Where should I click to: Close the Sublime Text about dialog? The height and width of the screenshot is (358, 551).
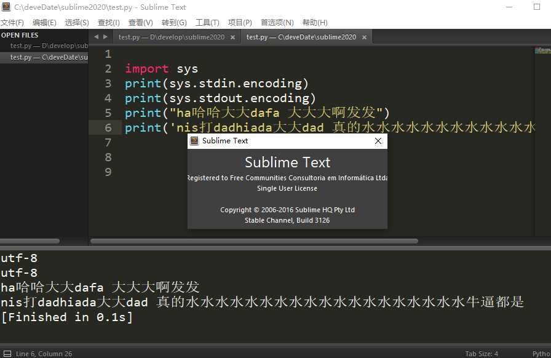378,141
